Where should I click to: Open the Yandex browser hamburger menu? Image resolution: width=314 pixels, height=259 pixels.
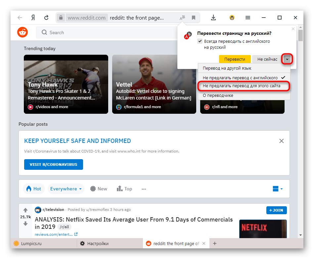tap(247, 18)
